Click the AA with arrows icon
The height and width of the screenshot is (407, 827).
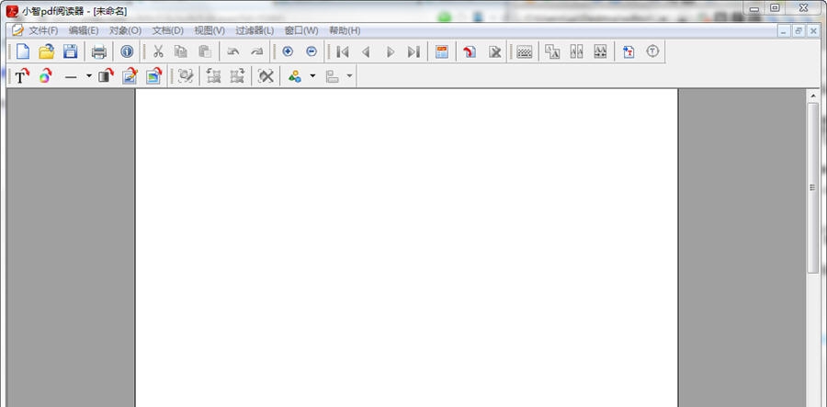pyautogui.click(x=600, y=51)
